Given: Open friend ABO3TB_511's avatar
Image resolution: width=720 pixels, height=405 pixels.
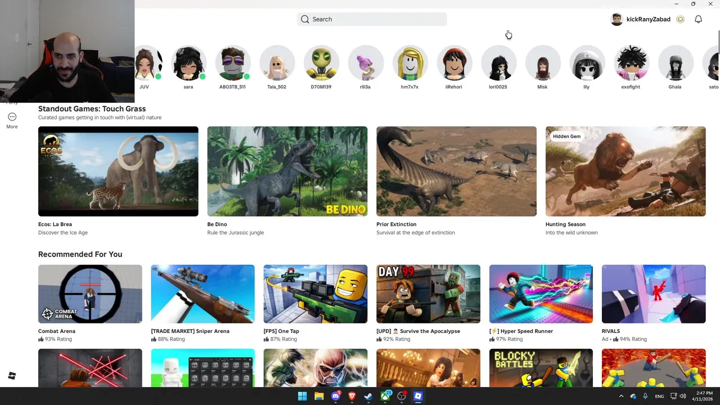Looking at the screenshot, I should (x=232, y=63).
